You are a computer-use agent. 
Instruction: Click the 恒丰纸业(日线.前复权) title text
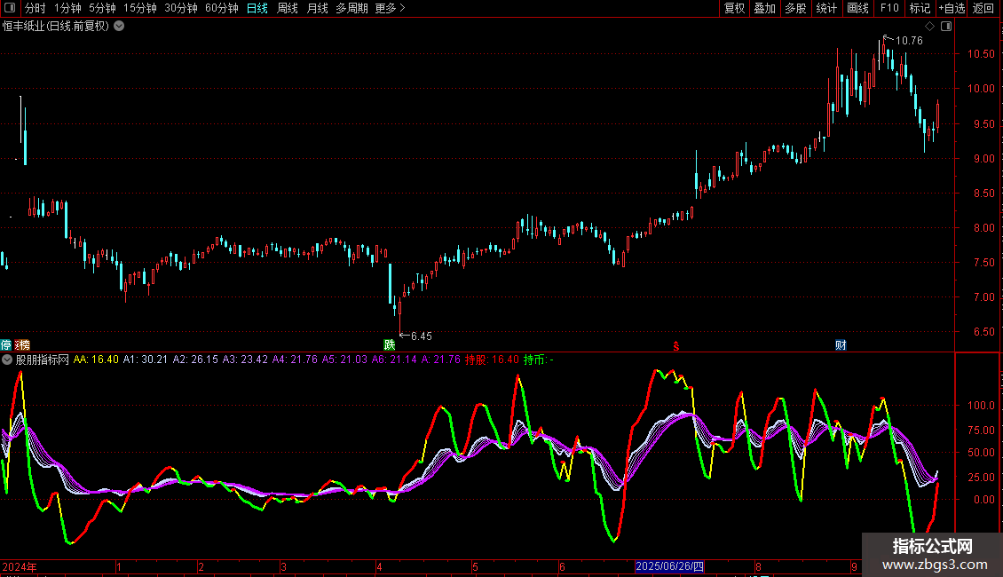tap(56, 27)
